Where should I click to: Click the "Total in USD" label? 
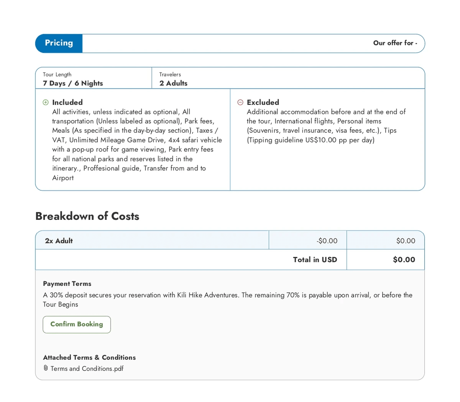click(x=315, y=260)
